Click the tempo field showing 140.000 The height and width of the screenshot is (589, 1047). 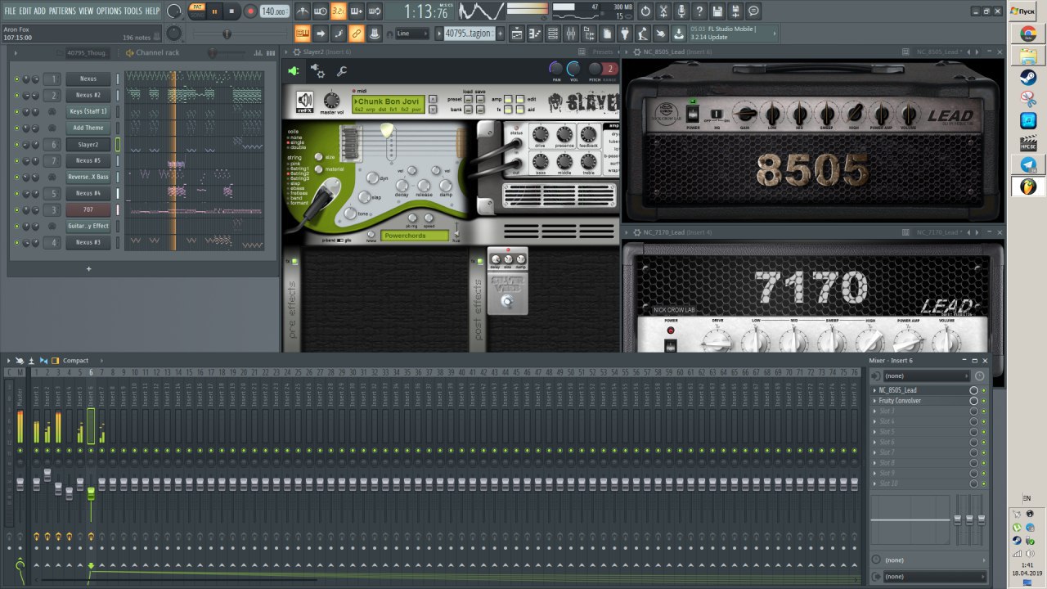[274, 11]
